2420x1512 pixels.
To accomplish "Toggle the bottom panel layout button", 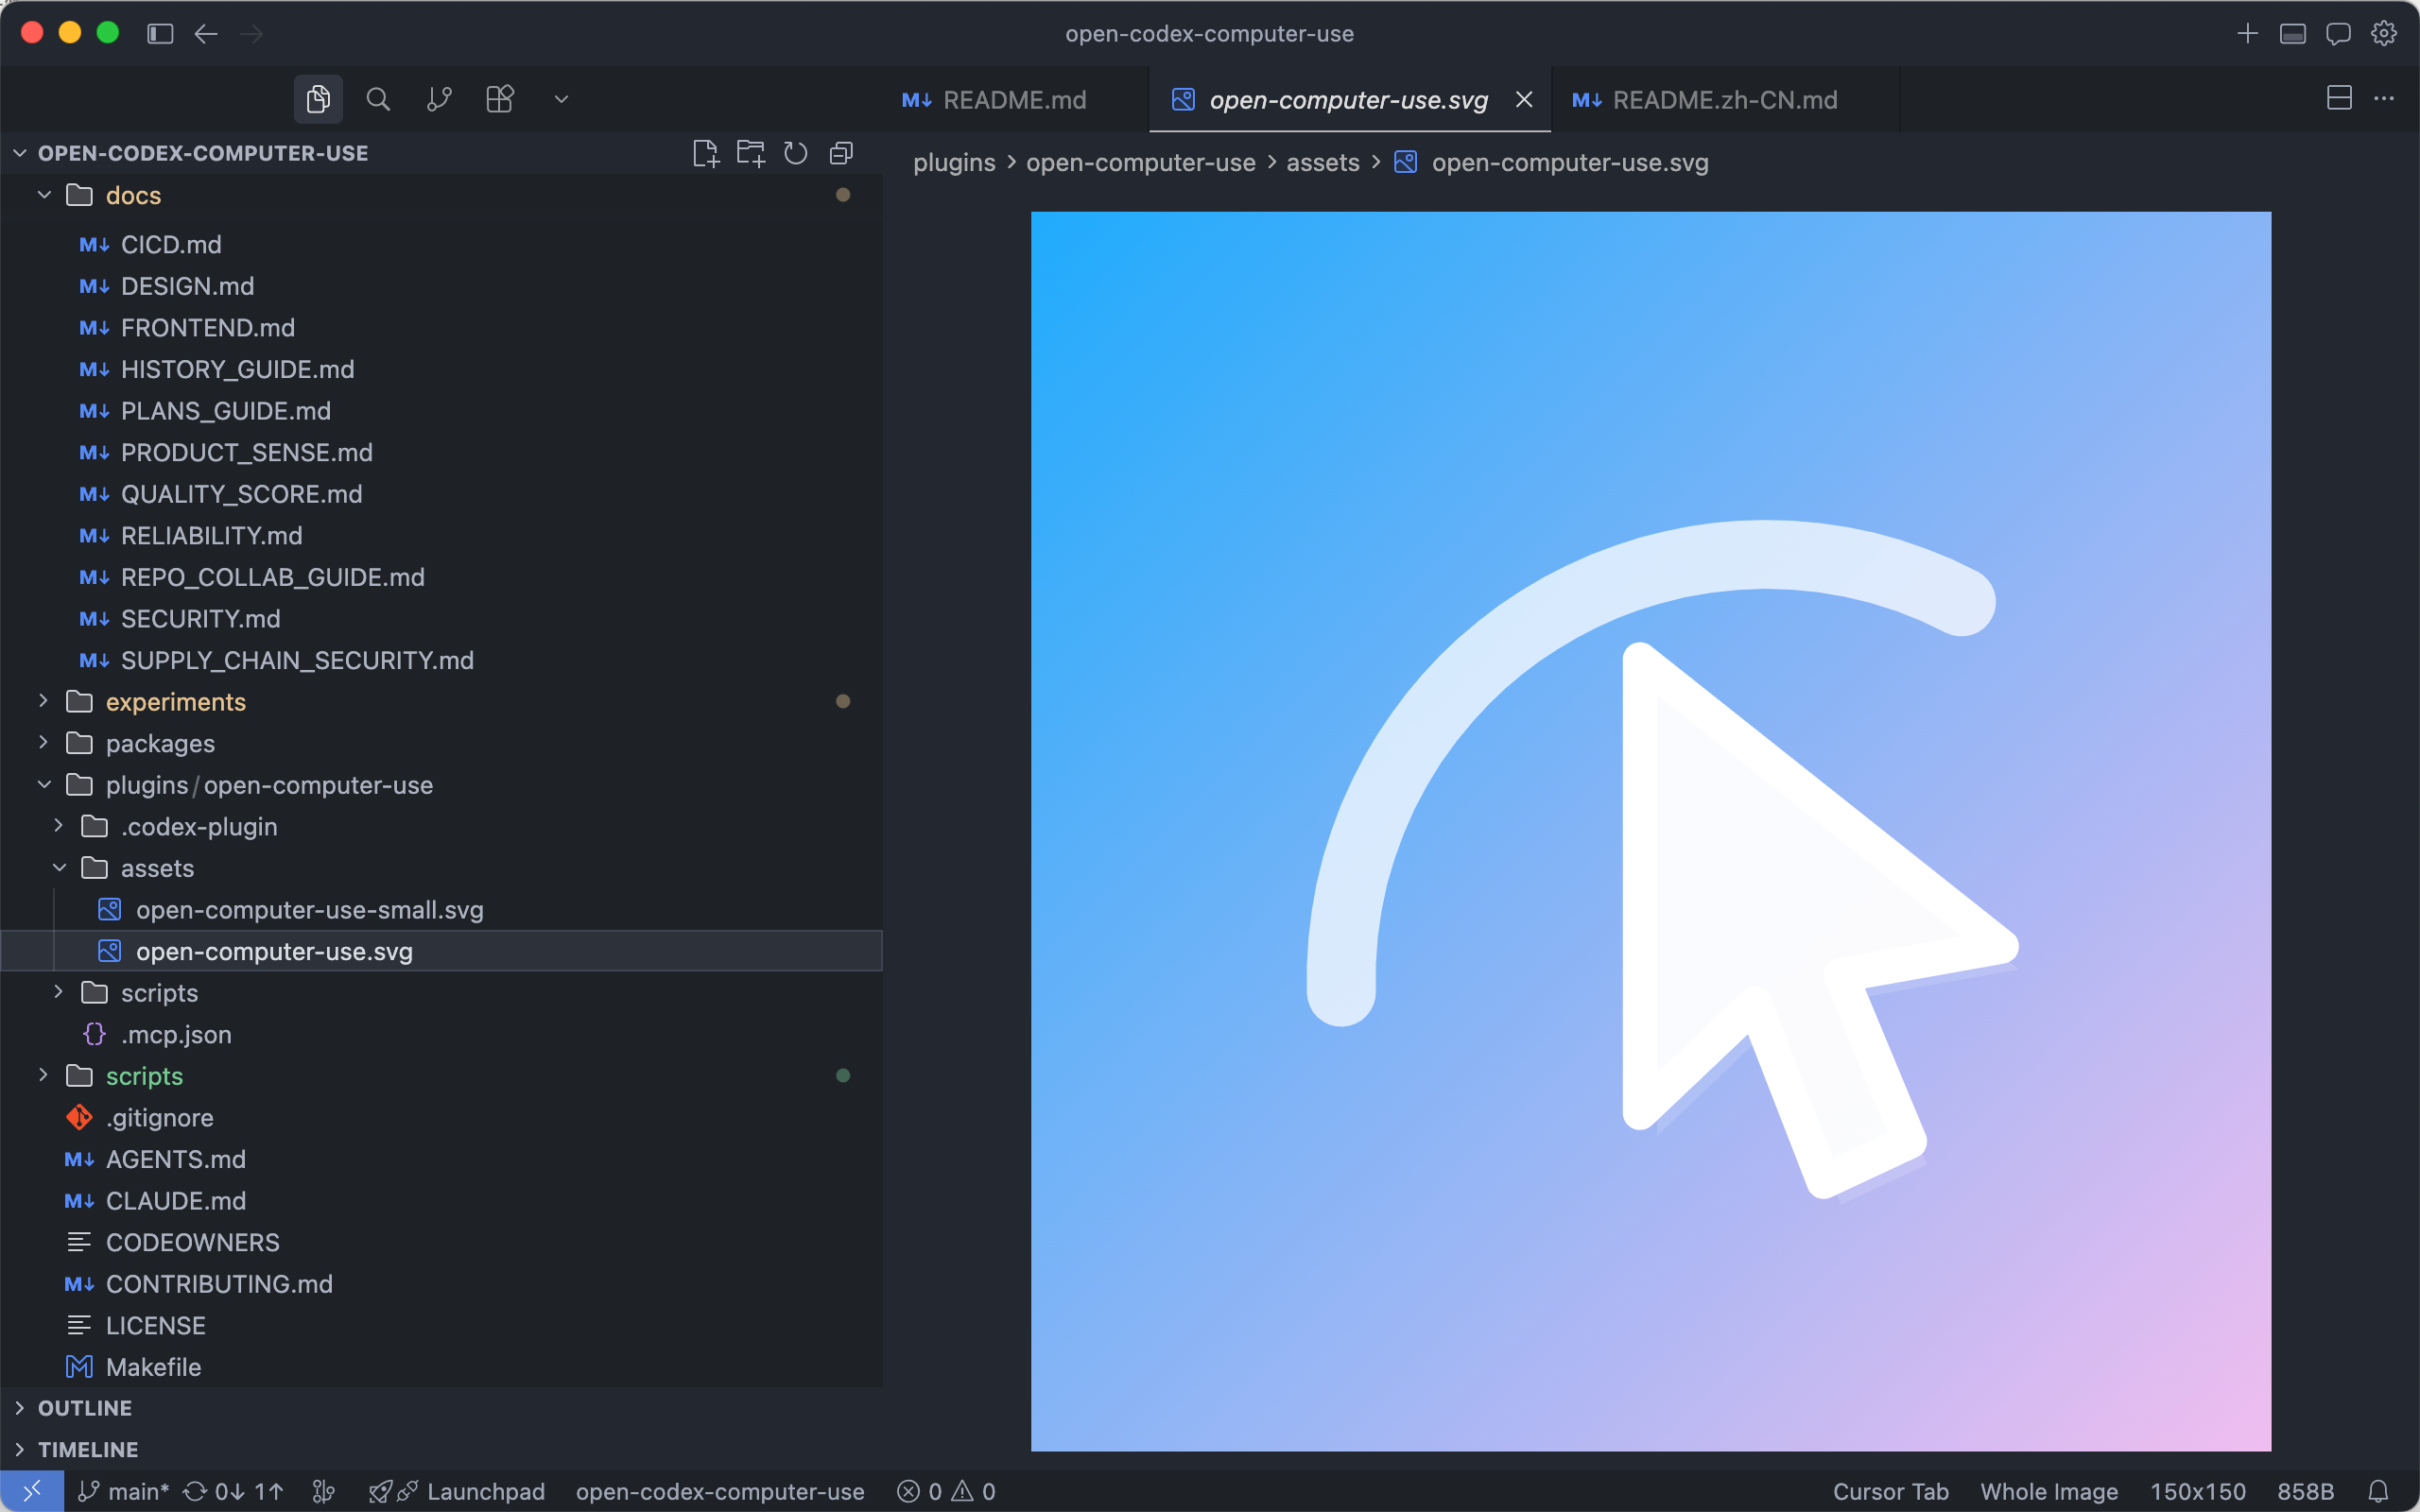I will click(2292, 34).
